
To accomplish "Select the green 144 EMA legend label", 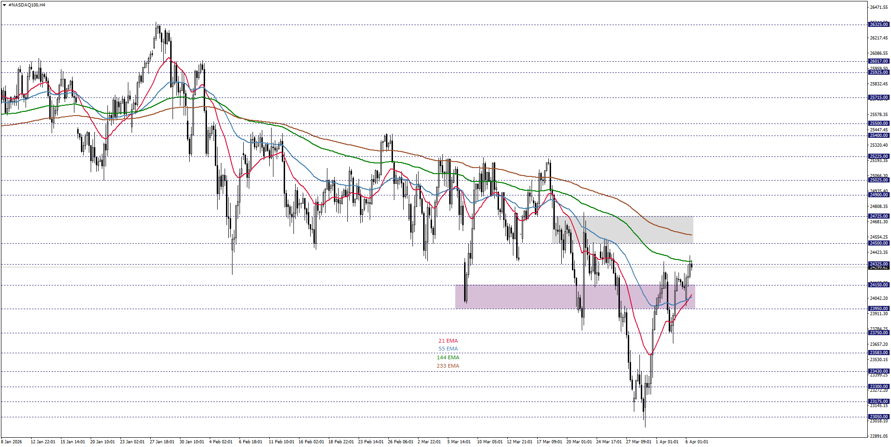I will (447, 357).
